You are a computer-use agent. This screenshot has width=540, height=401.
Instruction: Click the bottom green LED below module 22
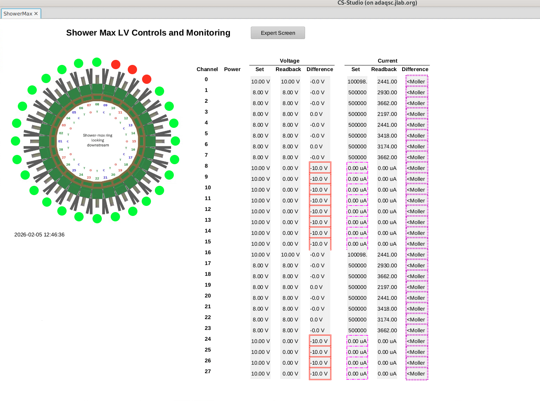coord(97,219)
